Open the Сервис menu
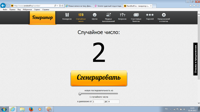 coord(37,9)
